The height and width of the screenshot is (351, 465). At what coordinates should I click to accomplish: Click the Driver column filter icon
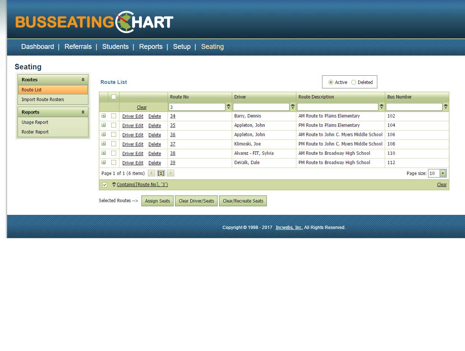(x=293, y=107)
